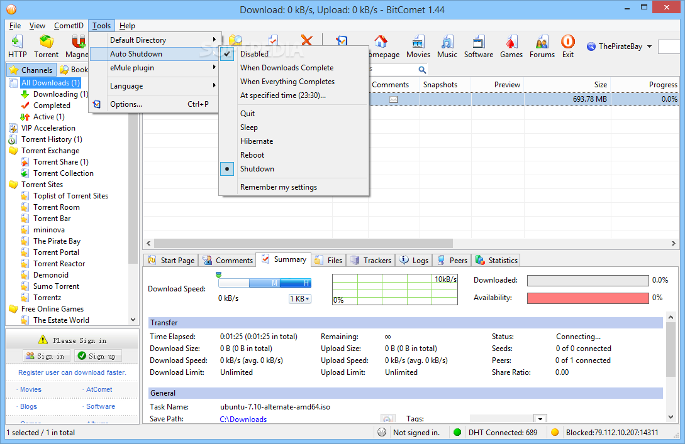685x444 pixels.
Task: Select the Disabled auto shutdown option
Action: (x=294, y=53)
